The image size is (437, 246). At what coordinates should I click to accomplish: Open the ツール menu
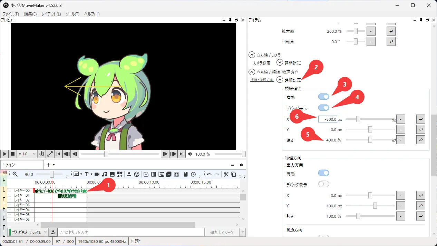point(72,14)
